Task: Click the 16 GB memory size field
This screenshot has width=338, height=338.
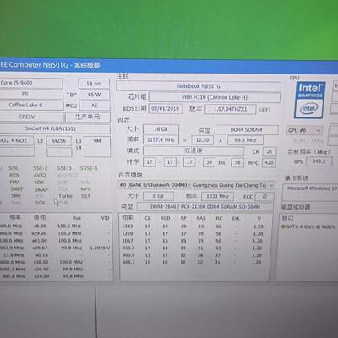Action: coord(161,129)
